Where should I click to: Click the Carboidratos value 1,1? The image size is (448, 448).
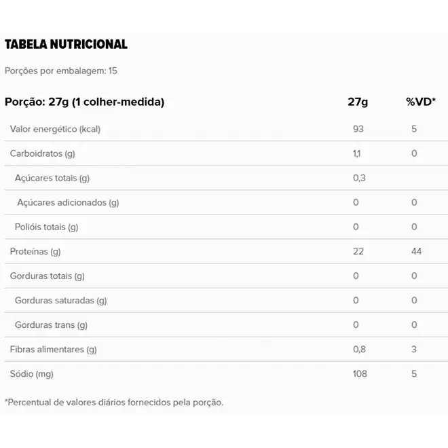[357, 153]
